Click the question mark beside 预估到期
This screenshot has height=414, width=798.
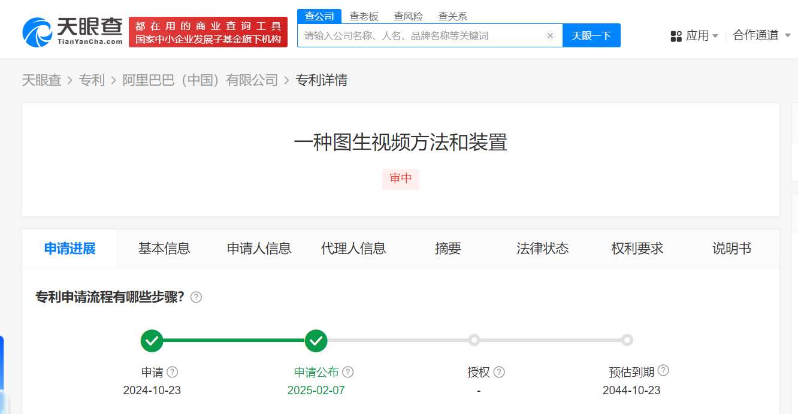click(663, 370)
